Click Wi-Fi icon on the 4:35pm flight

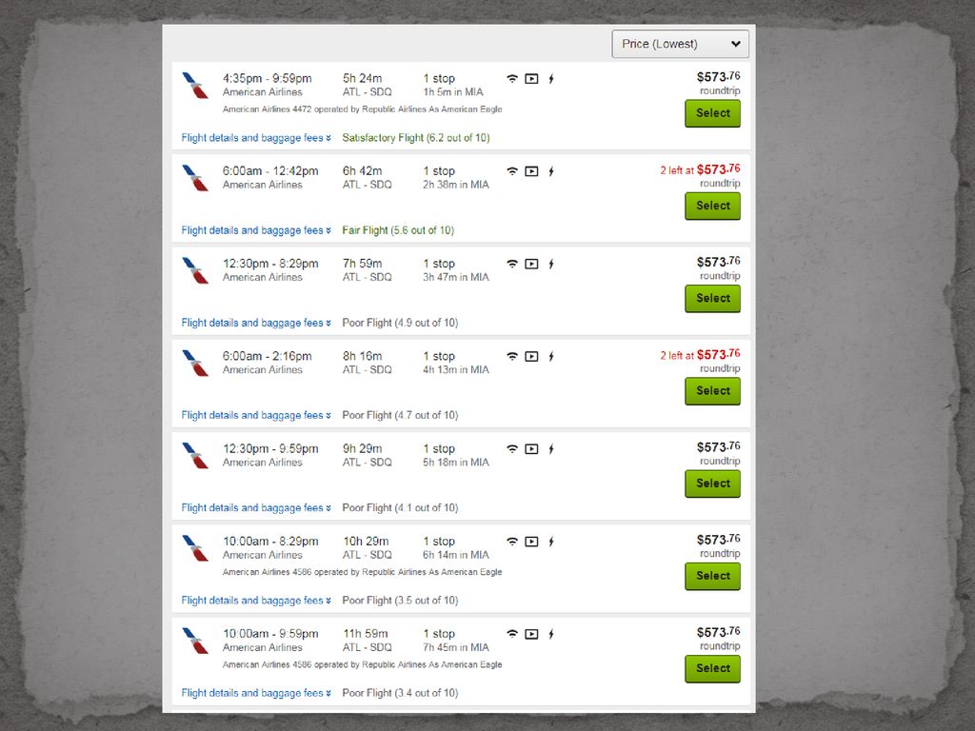click(511, 79)
